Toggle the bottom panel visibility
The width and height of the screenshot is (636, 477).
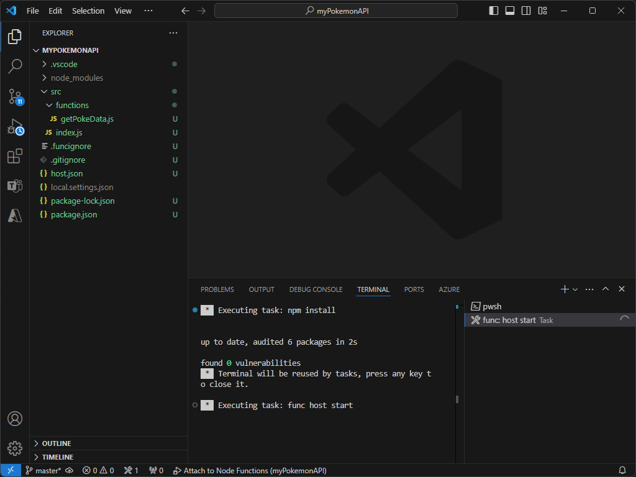tap(510, 11)
